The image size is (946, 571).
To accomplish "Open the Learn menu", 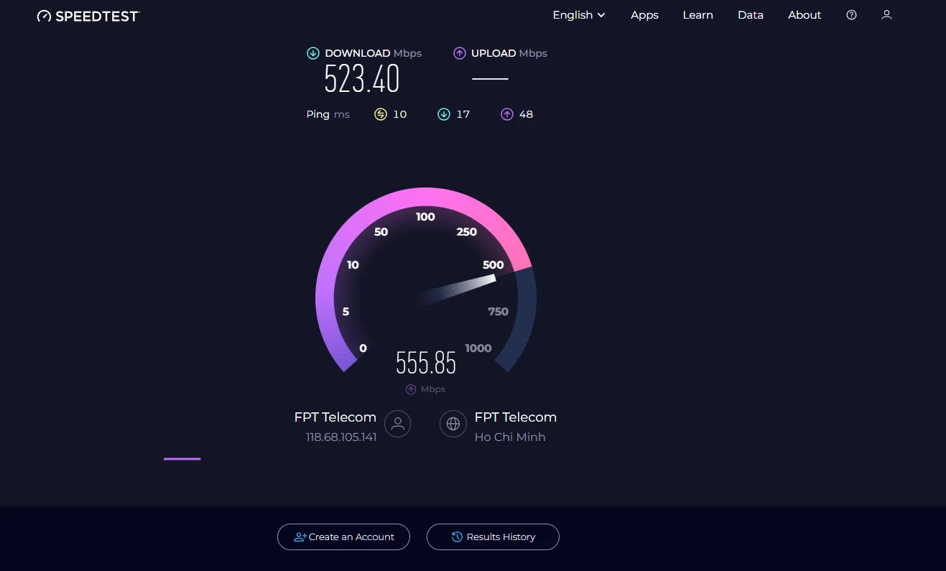I will [x=697, y=15].
